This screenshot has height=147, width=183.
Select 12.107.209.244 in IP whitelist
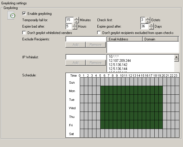[x=120, y=60]
